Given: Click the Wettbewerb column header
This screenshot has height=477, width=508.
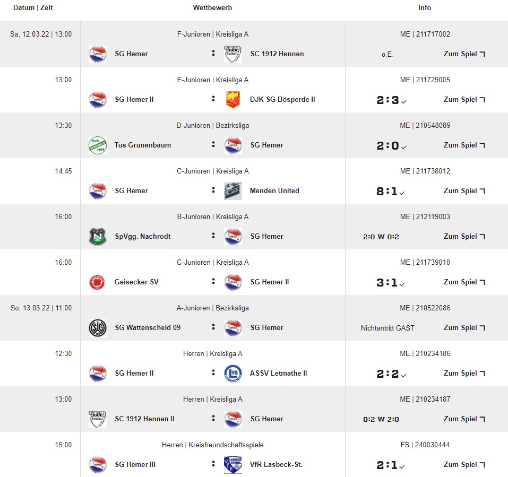Looking at the screenshot, I should 212,8.
